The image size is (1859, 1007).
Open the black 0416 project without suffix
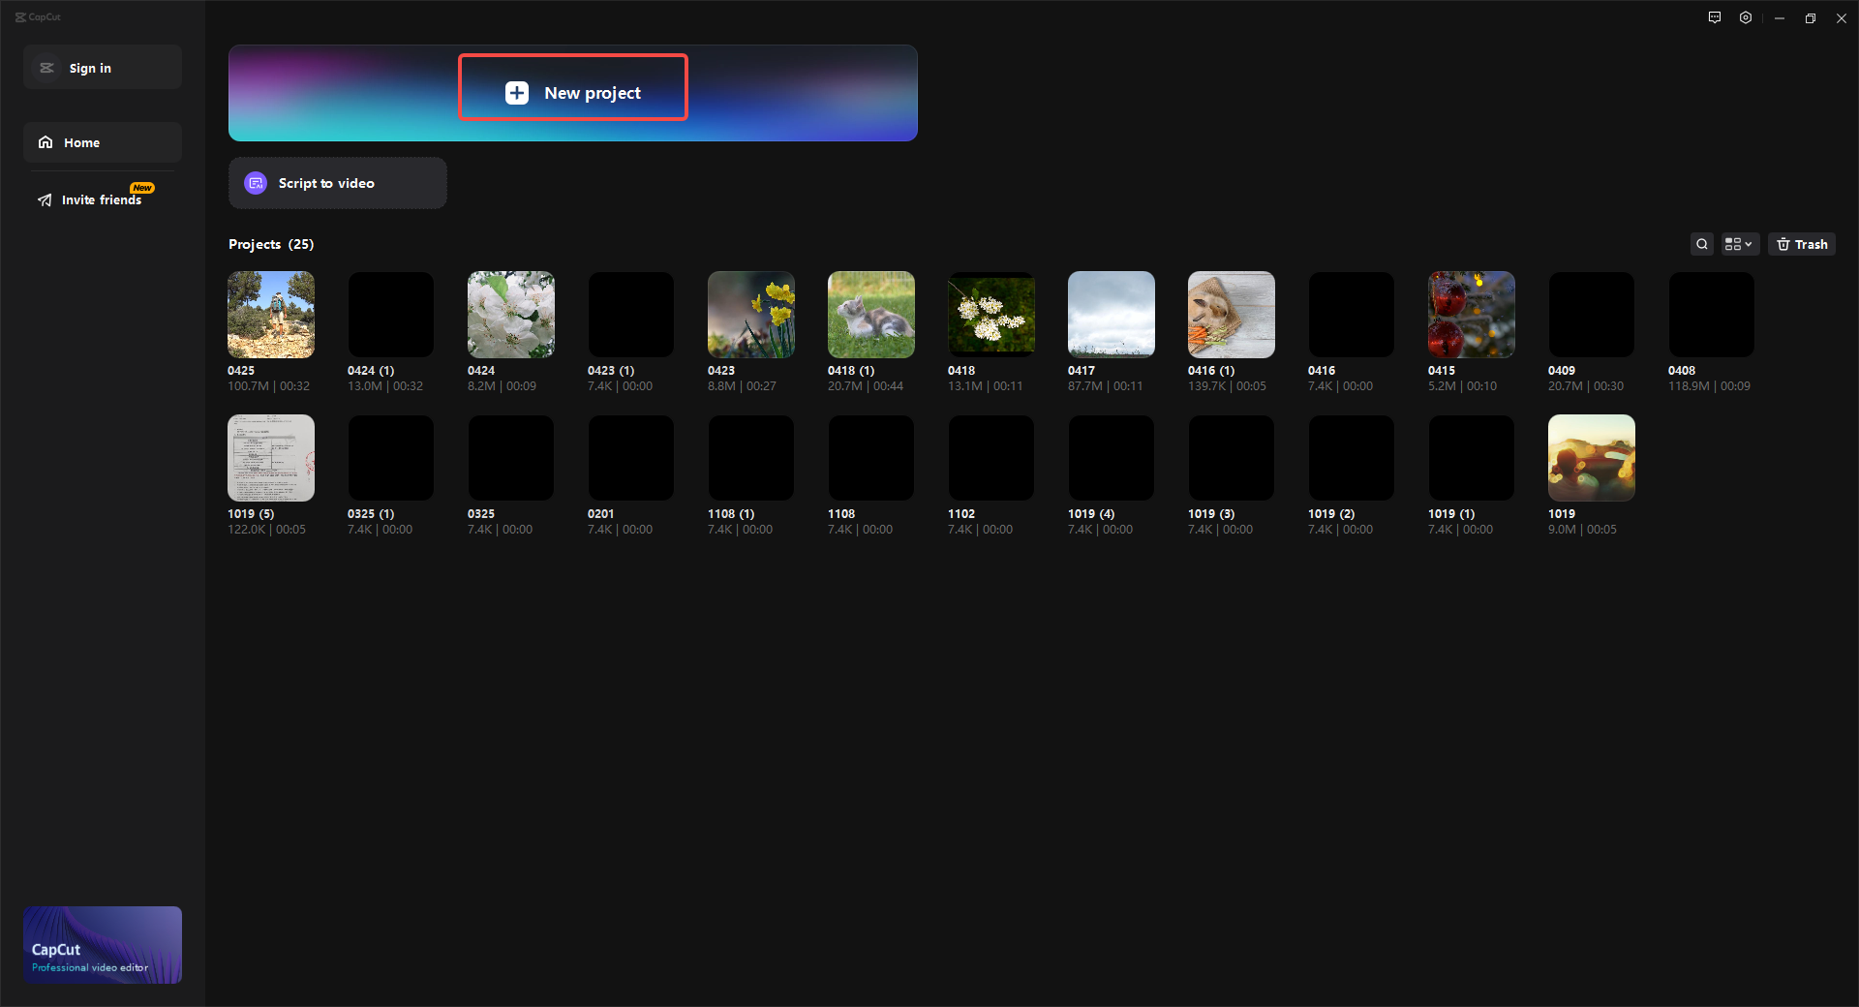(1352, 315)
